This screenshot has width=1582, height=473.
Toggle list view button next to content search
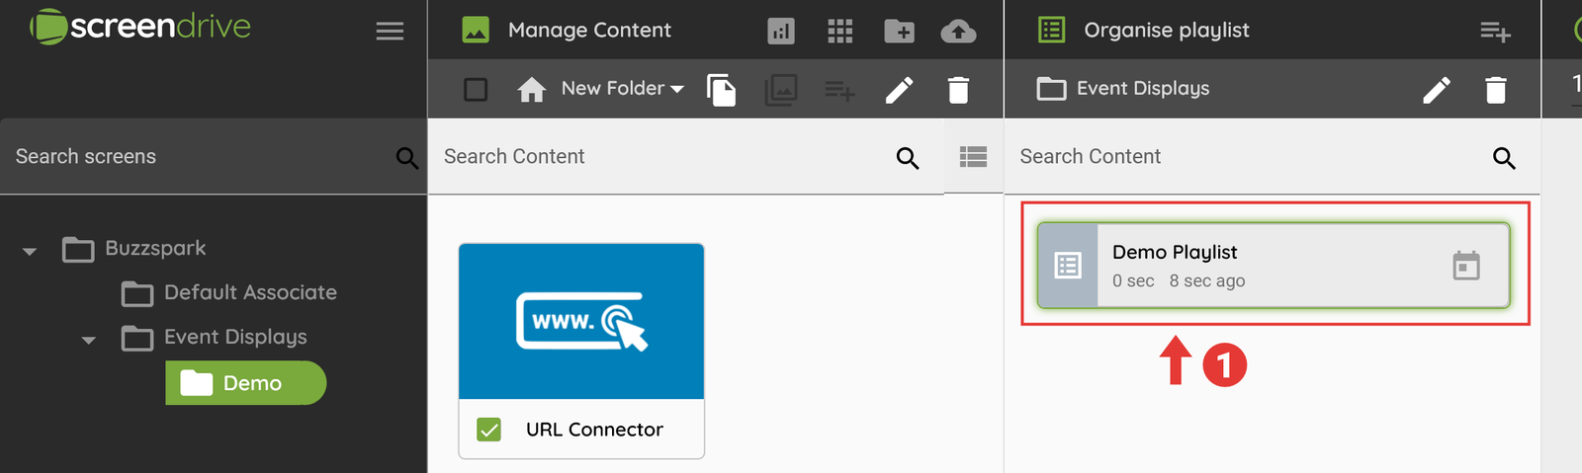click(973, 157)
